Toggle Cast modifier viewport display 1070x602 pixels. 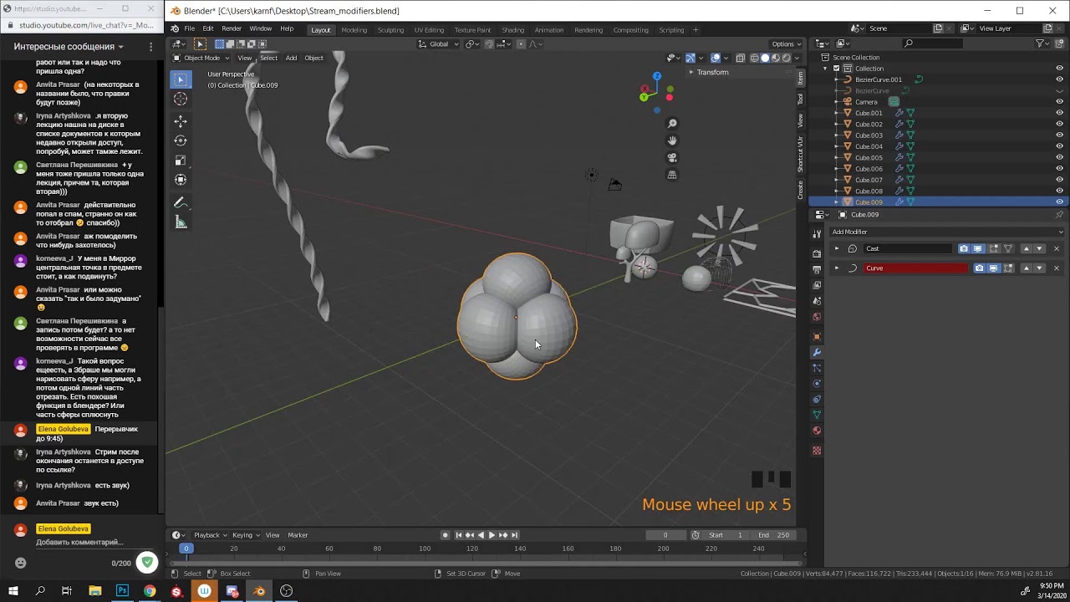978,248
